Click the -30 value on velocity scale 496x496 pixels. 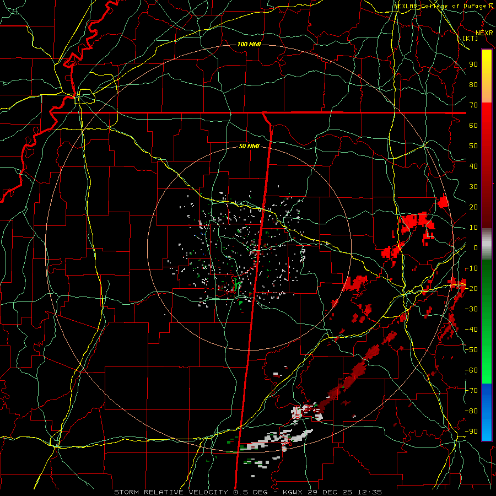[471, 309]
